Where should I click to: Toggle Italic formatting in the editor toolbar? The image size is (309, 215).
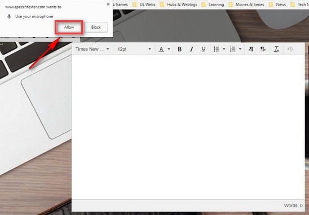point(191,49)
